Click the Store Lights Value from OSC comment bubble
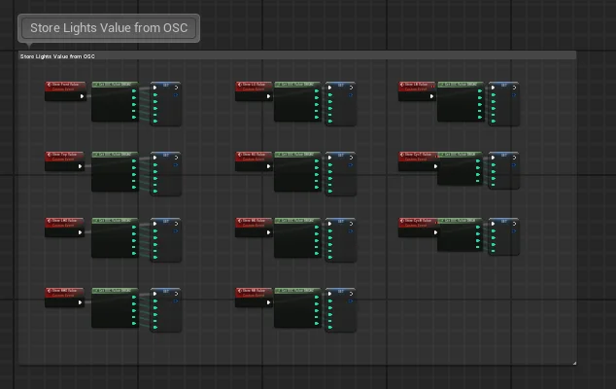Viewport: 616px width, 389px height. pyautogui.click(x=109, y=28)
